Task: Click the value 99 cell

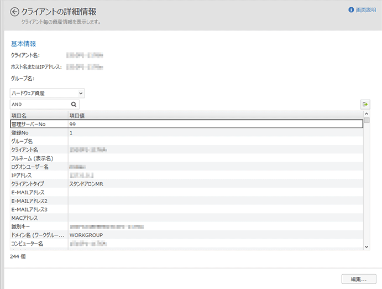Action: click(216, 124)
